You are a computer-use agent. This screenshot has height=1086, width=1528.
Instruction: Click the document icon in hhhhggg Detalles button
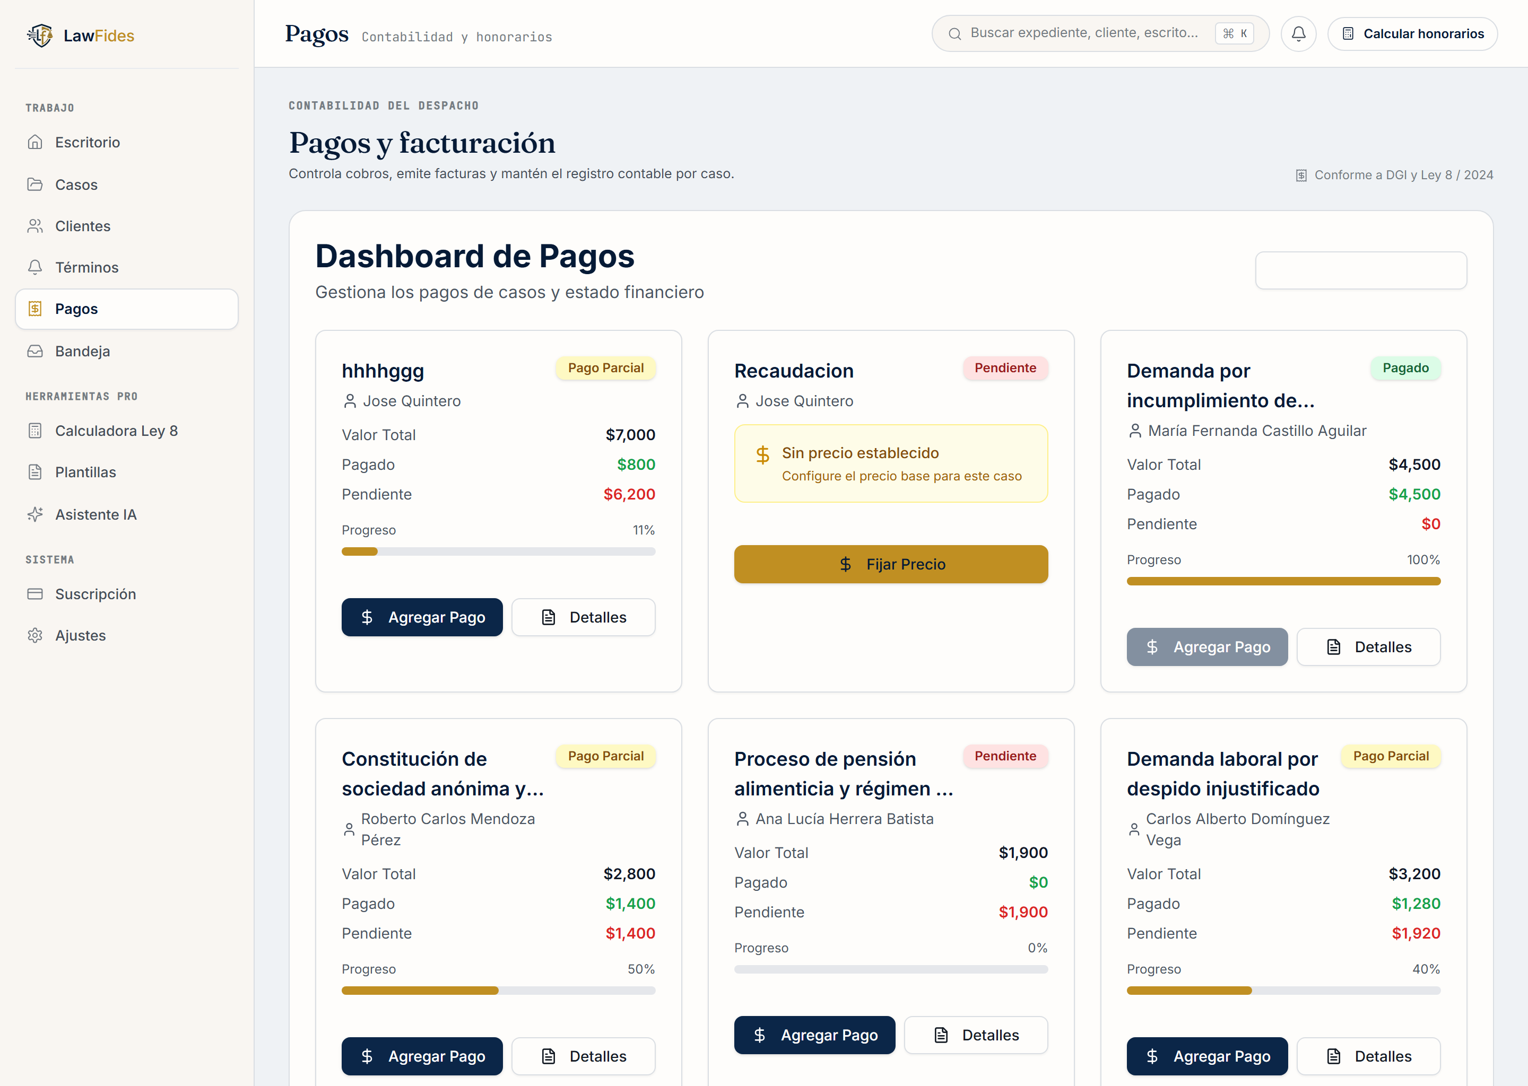[x=549, y=617]
